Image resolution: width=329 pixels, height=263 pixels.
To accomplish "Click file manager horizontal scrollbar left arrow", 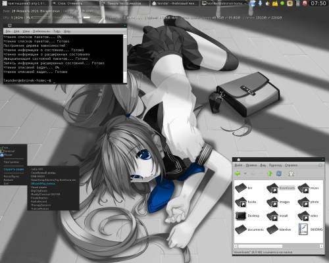I will 236,246.
